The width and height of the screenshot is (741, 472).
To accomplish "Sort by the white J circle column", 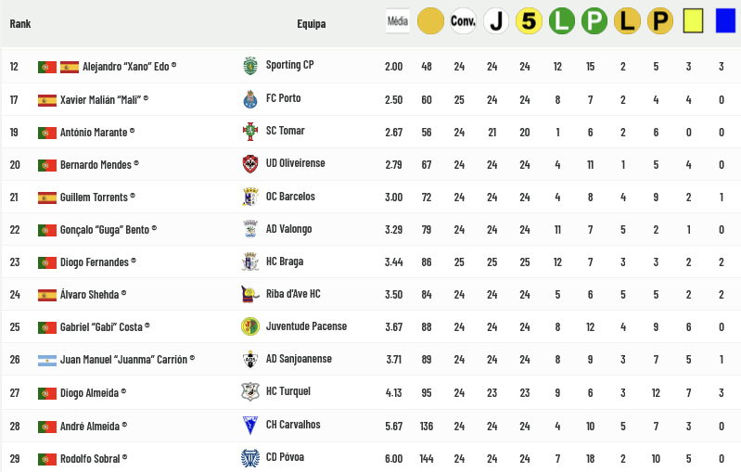I will pos(496,20).
